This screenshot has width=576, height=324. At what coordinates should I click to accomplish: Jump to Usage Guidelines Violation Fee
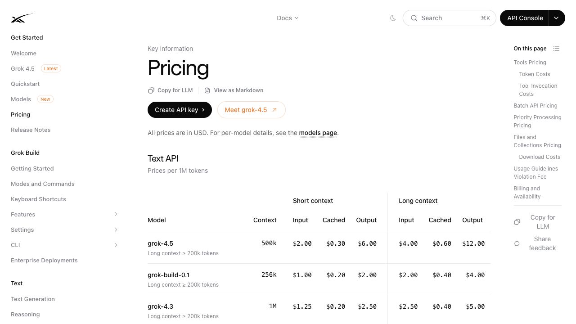535,173
